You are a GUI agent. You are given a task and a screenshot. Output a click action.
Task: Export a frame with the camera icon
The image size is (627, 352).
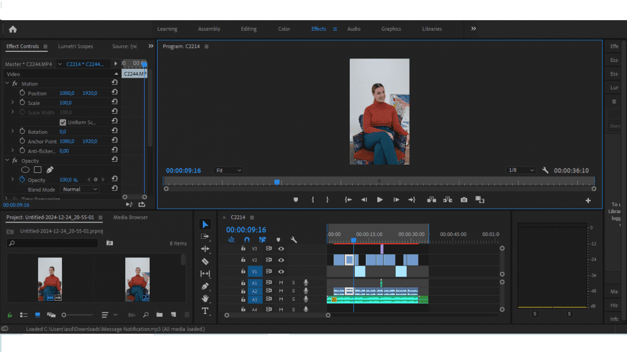click(x=464, y=200)
